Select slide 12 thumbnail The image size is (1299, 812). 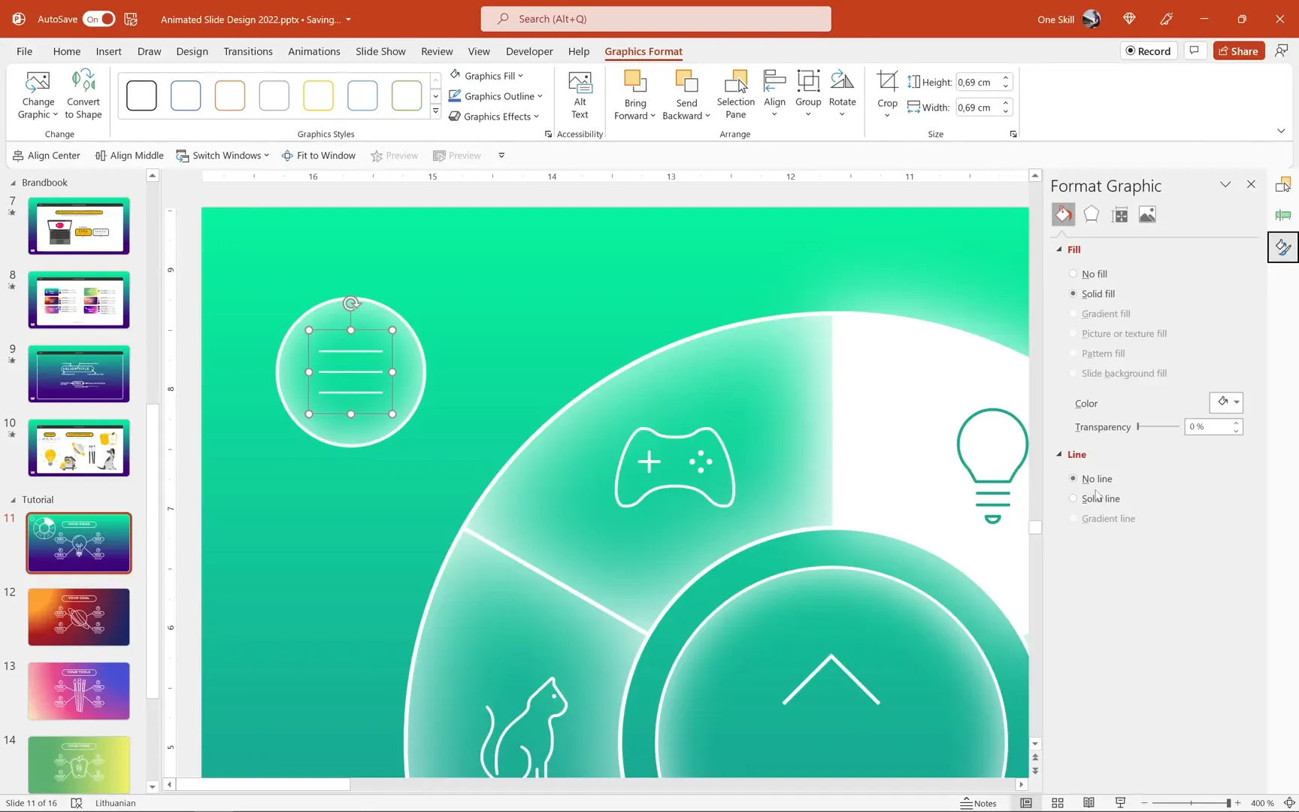79,617
